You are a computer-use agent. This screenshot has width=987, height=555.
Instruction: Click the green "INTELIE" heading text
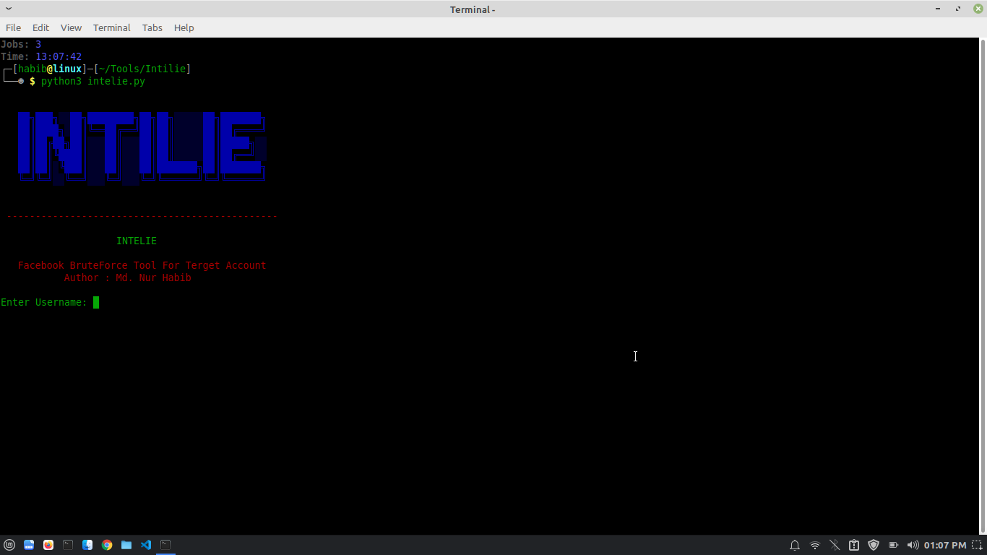[x=137, y=241]
